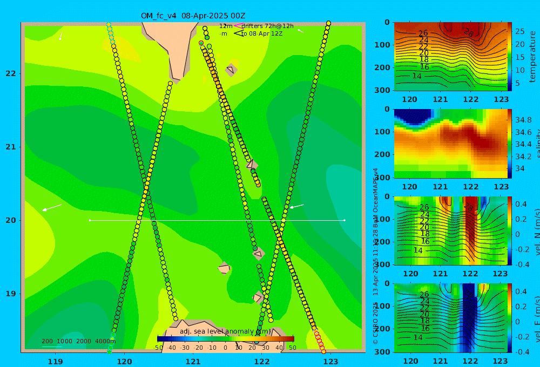This screenshot has height=367, width=540.
Task: Click the small island near 121.4°E, 19.3°N
Action: pos(224,268)
